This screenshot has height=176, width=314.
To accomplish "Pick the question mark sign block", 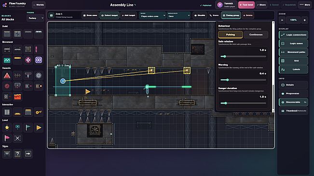I will 18,154.
